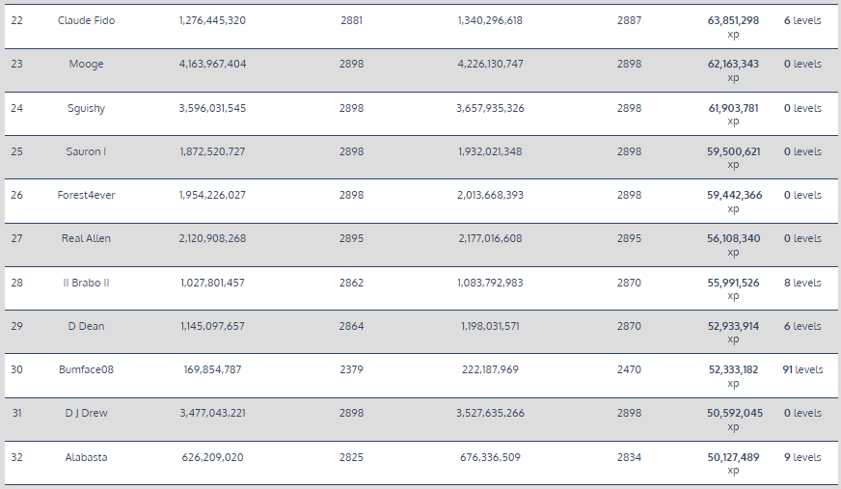Select Mooge's starting XP 4,163,967,404

coord(212,65)
